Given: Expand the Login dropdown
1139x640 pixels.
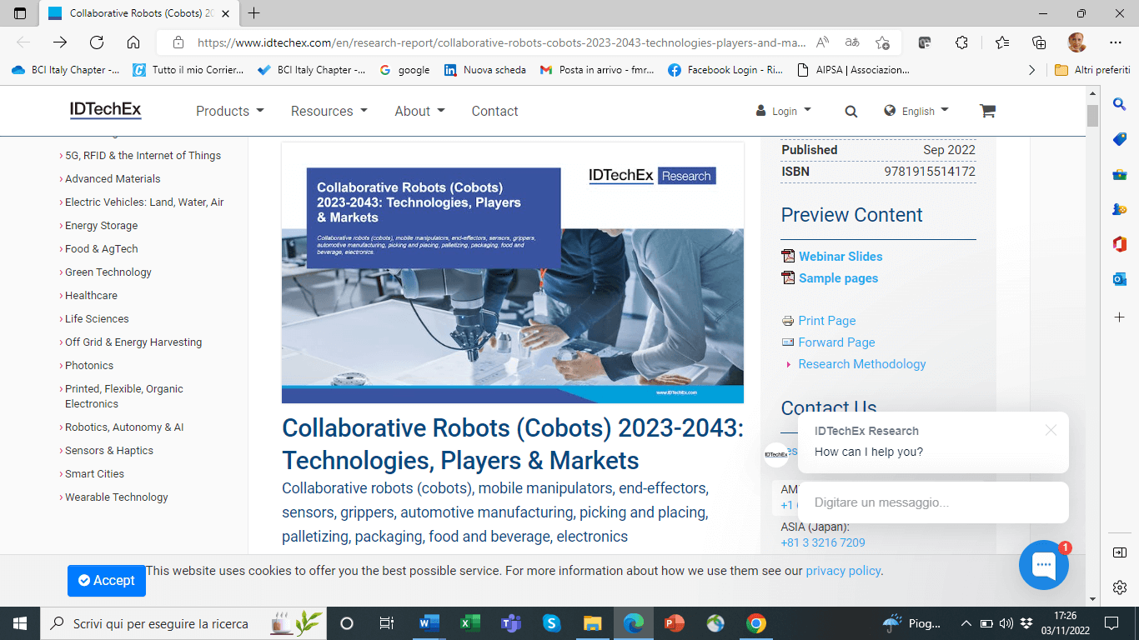Looking at the screenshot, I should pyautogui.click(x=783, y=110).
